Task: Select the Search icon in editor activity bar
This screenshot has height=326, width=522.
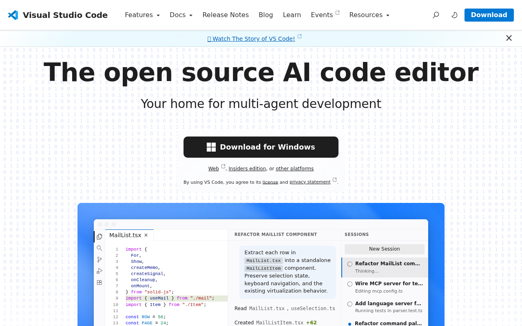Action: click(x=100, y=248)
